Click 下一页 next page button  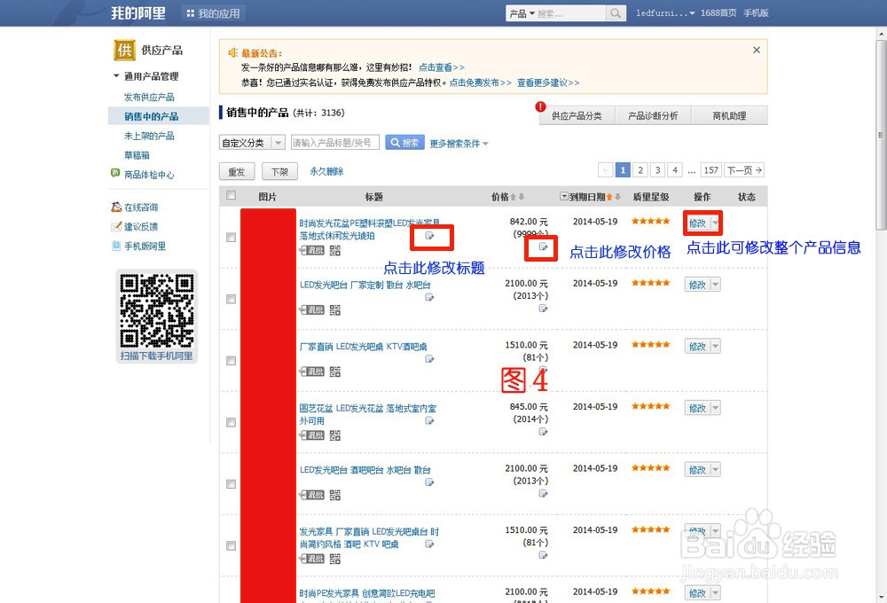(x=744, y=169)
